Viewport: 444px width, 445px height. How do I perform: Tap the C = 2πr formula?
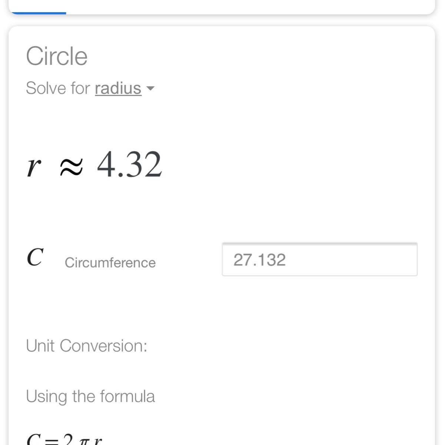click(x=64, y=440)
